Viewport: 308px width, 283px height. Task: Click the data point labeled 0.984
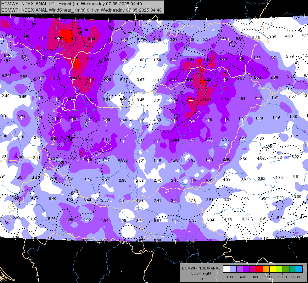[x=174, y=140]
